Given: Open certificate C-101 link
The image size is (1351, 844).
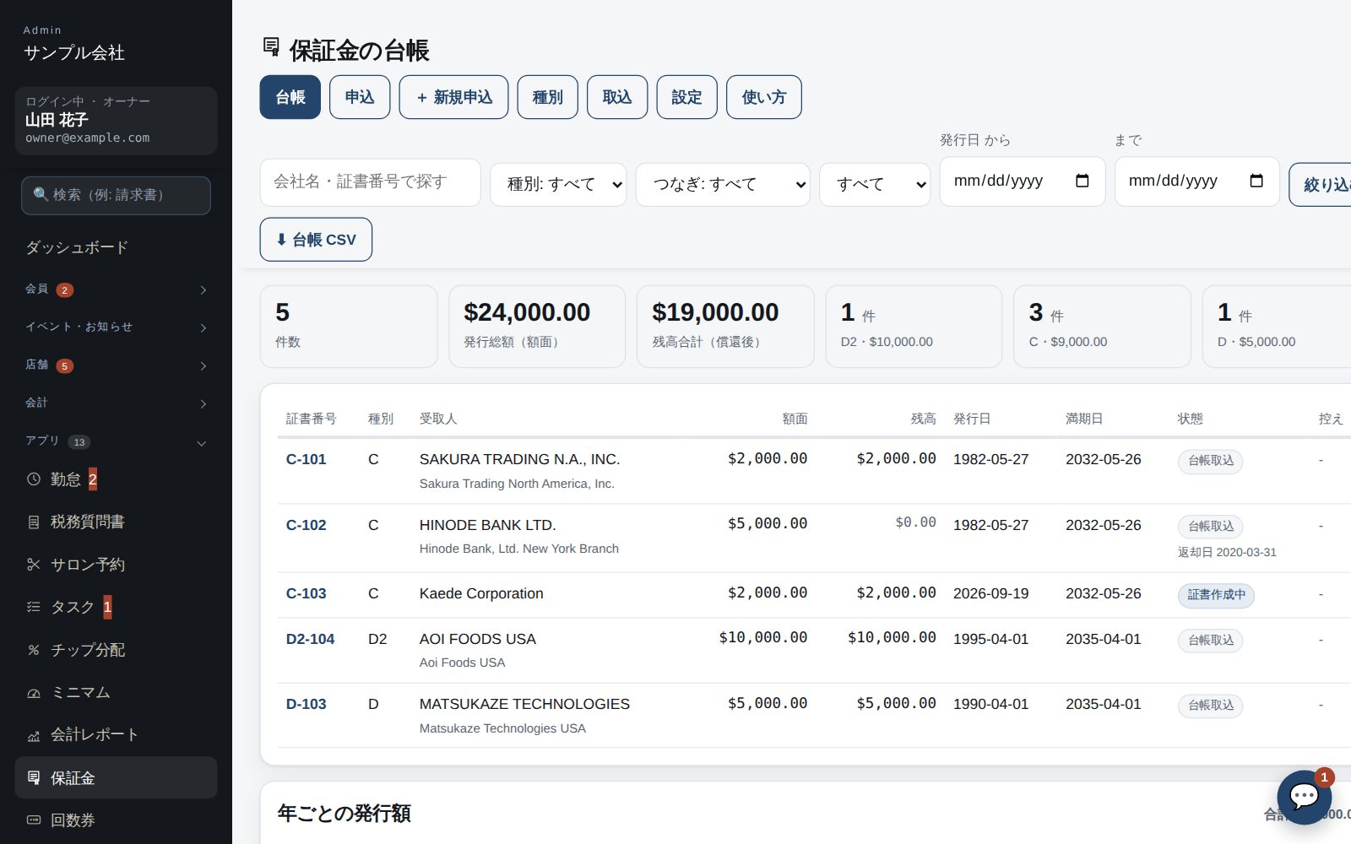Looking at the screenshot, I should (x=306, y=459).
